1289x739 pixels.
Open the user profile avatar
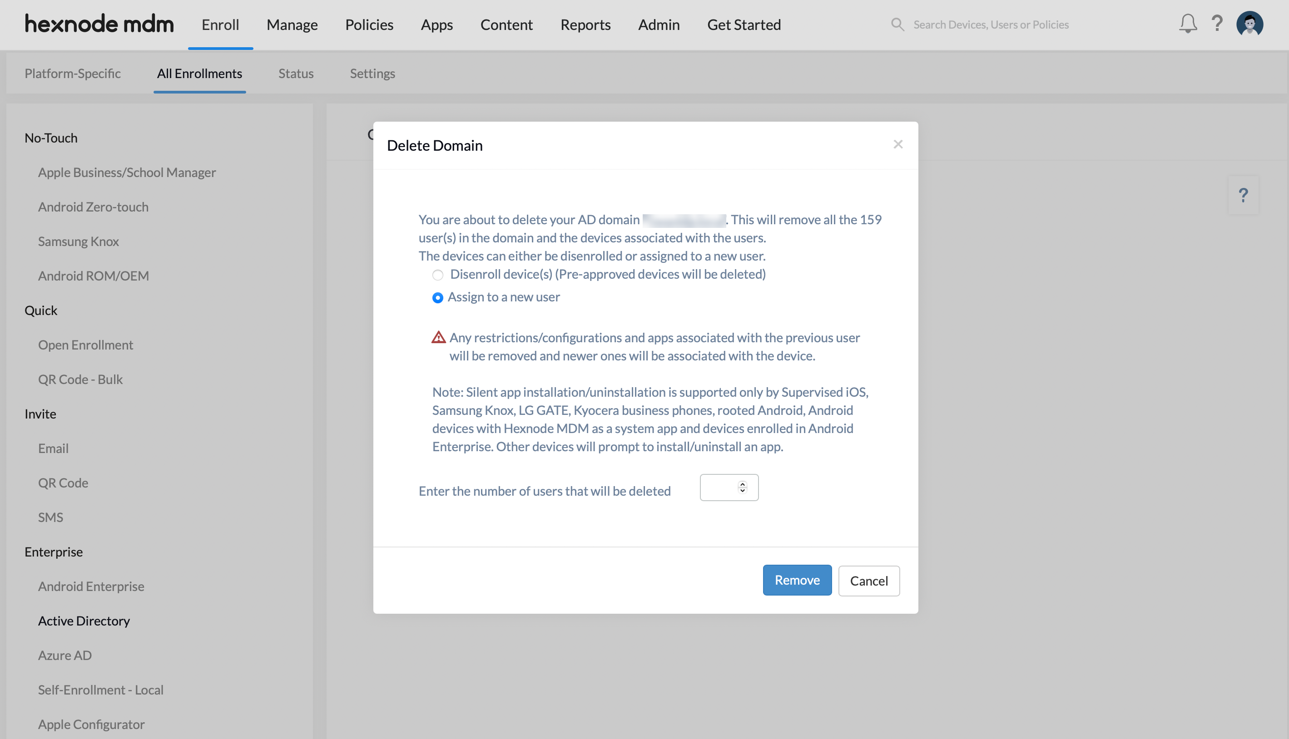click(x=1249, y=24)
